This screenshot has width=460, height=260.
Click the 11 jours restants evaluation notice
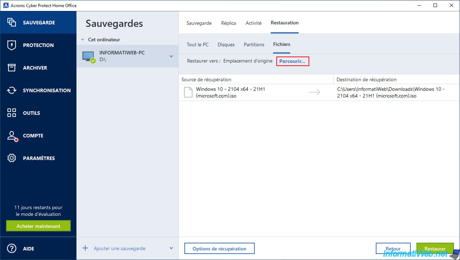38,211
